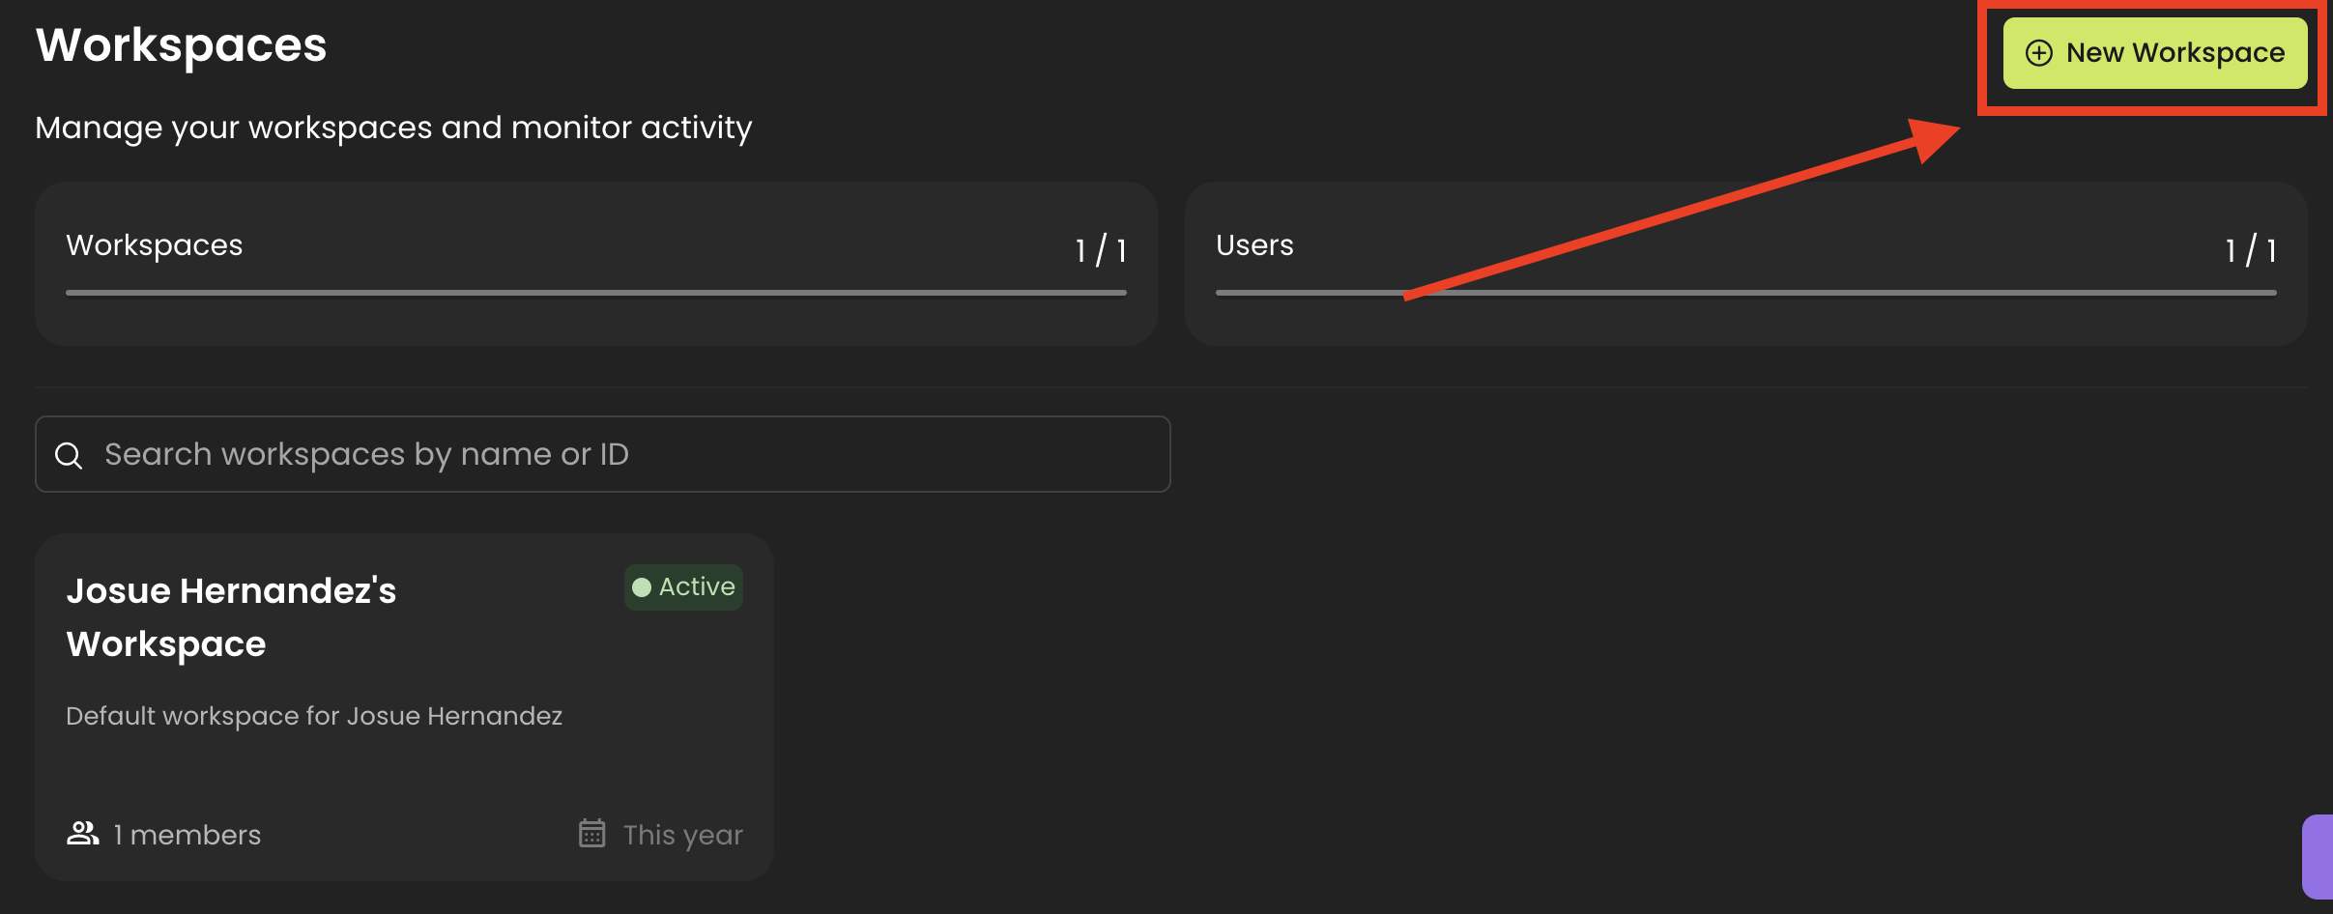Image resolution: width=2333 pixels, height=914 pixels.
Task: Click the Workspaces usage progress bar
Action: [x=595, y=293]
